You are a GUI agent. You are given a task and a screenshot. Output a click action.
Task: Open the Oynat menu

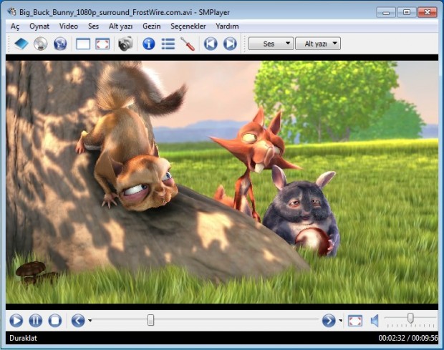tap(39, 26)
